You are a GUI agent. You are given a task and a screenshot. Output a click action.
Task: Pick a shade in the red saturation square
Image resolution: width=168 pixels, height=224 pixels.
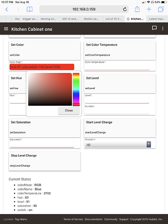click(x=50, y=89)
